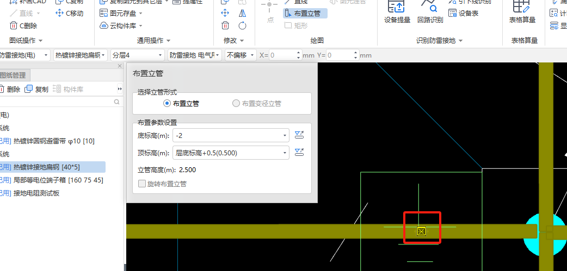567x271 pixels.
Task: Expand the 底标高(m) value dropdown
Action: [x=285, y=136]
